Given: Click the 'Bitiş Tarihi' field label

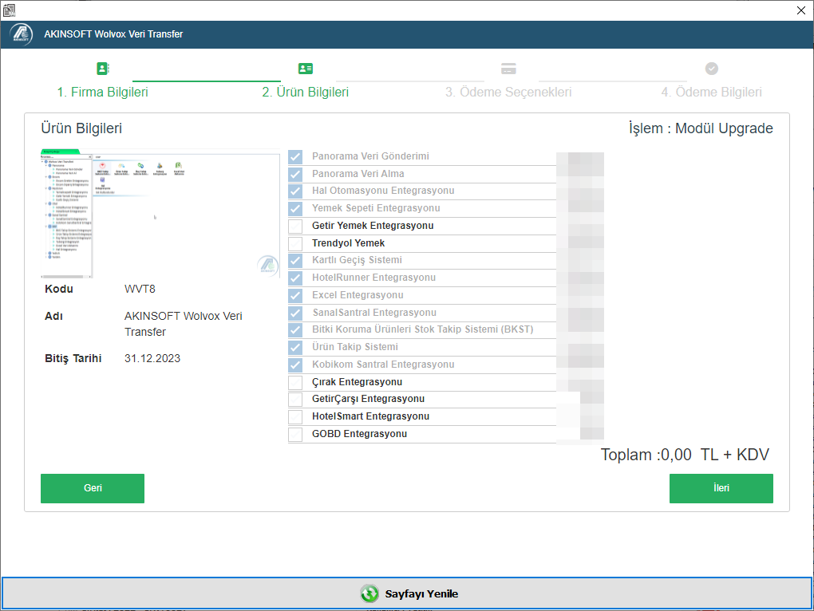Looking at the screenshot, I should point(73,358).
